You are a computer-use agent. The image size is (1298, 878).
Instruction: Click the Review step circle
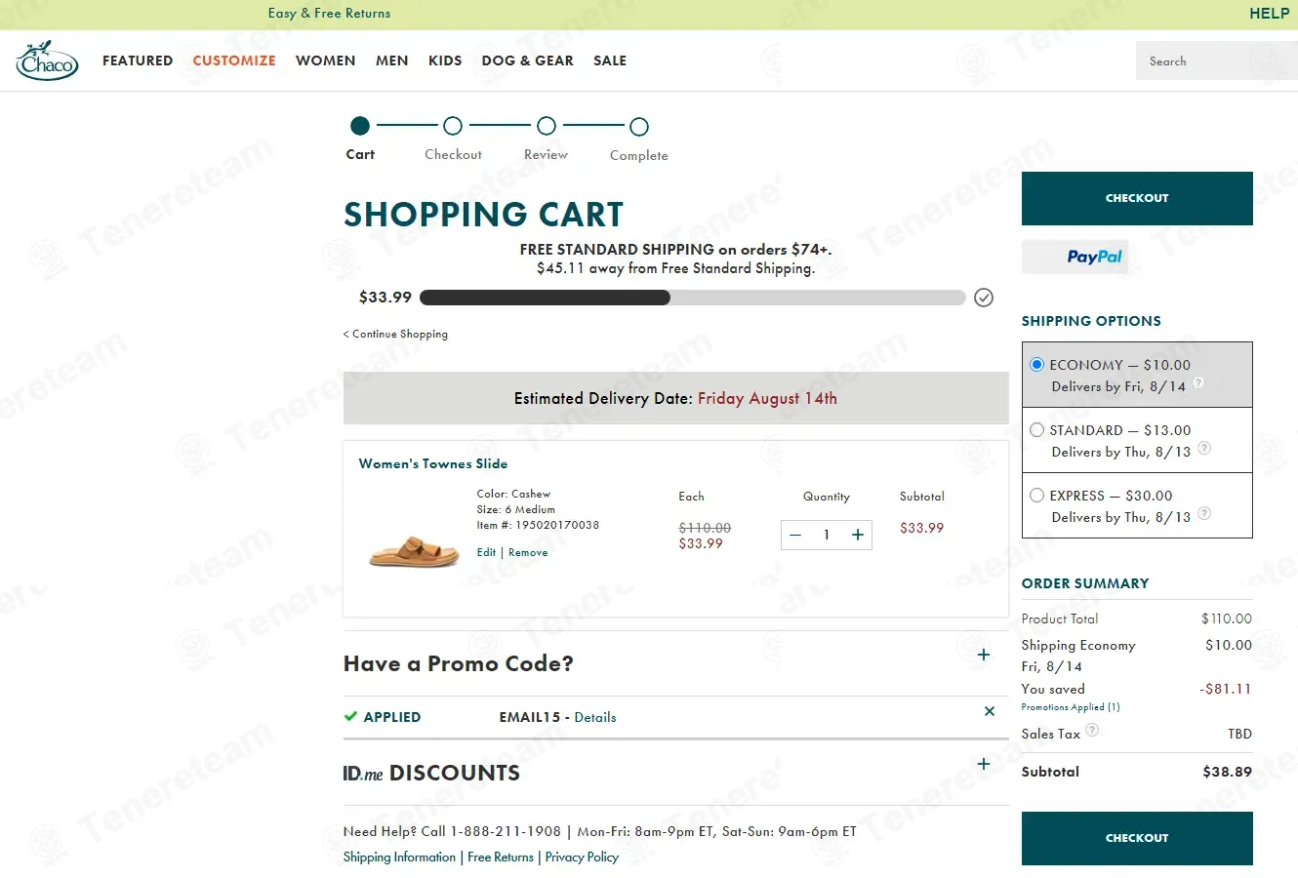pos(547,126)
